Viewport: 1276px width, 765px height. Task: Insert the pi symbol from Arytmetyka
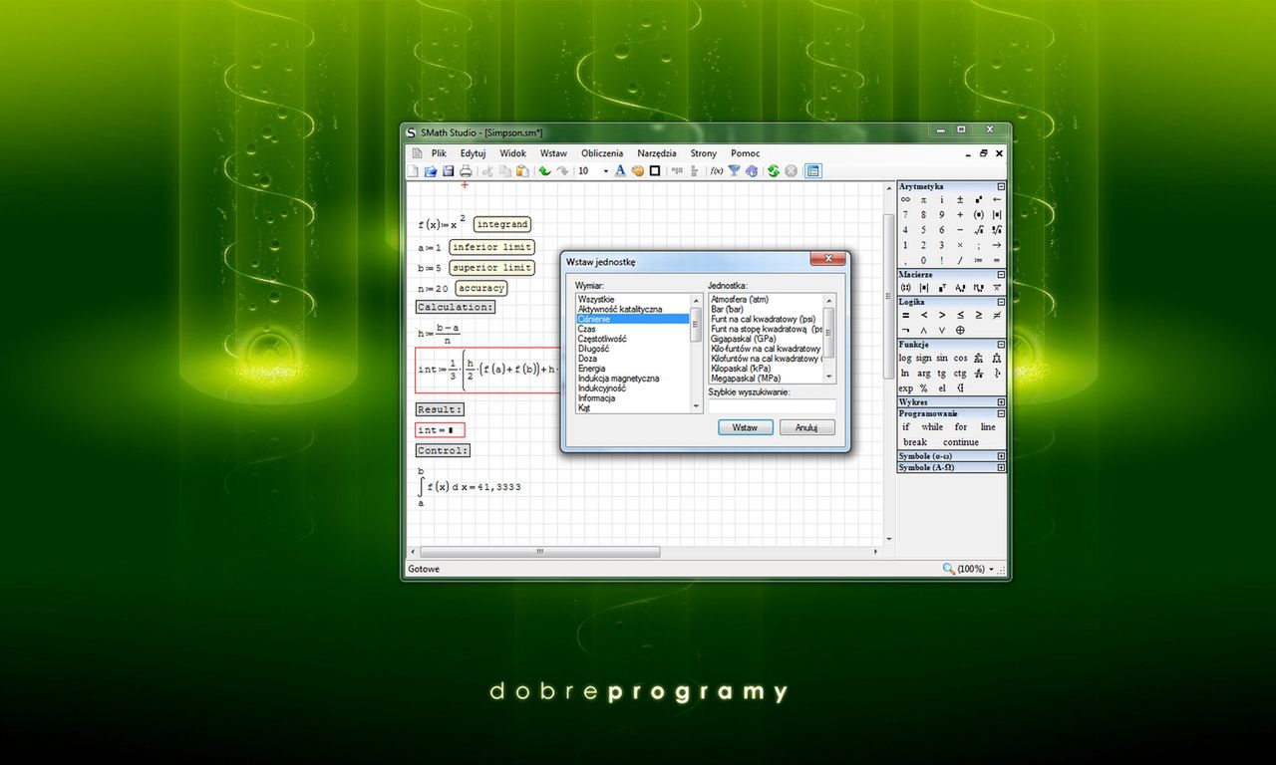point(923,199)
